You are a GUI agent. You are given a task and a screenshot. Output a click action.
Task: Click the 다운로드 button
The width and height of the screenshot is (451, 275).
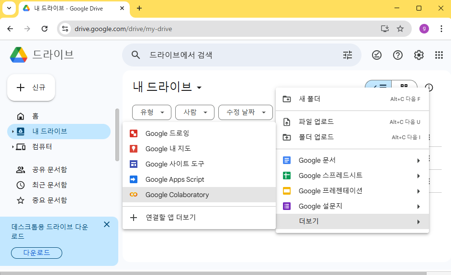[36, 253]
